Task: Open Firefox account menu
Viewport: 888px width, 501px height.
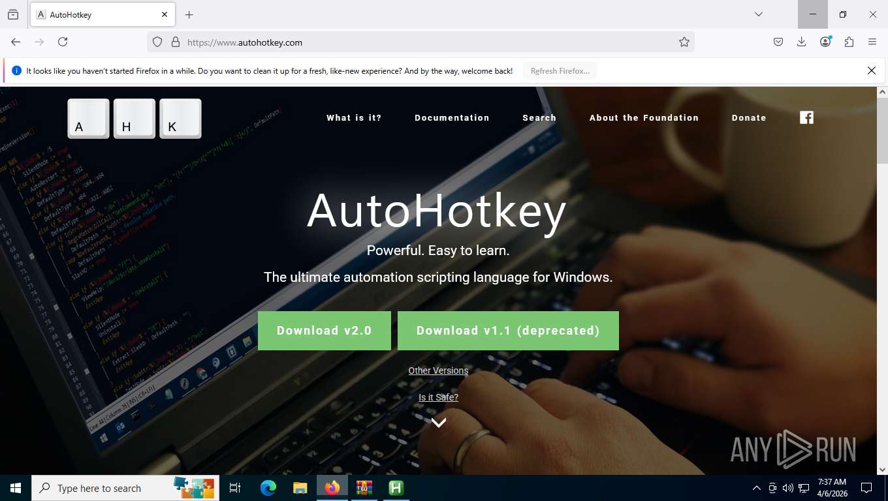Action: 825,42
